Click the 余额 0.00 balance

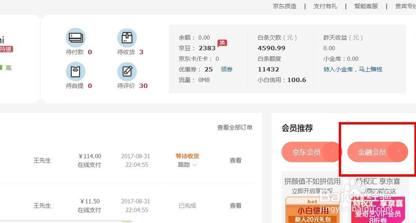194,38
